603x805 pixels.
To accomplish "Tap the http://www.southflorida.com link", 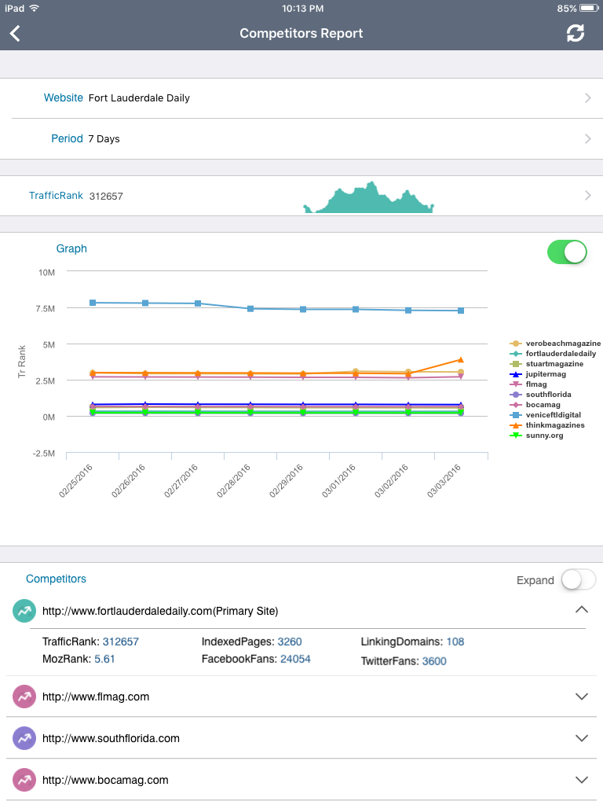I will point(111,738).
